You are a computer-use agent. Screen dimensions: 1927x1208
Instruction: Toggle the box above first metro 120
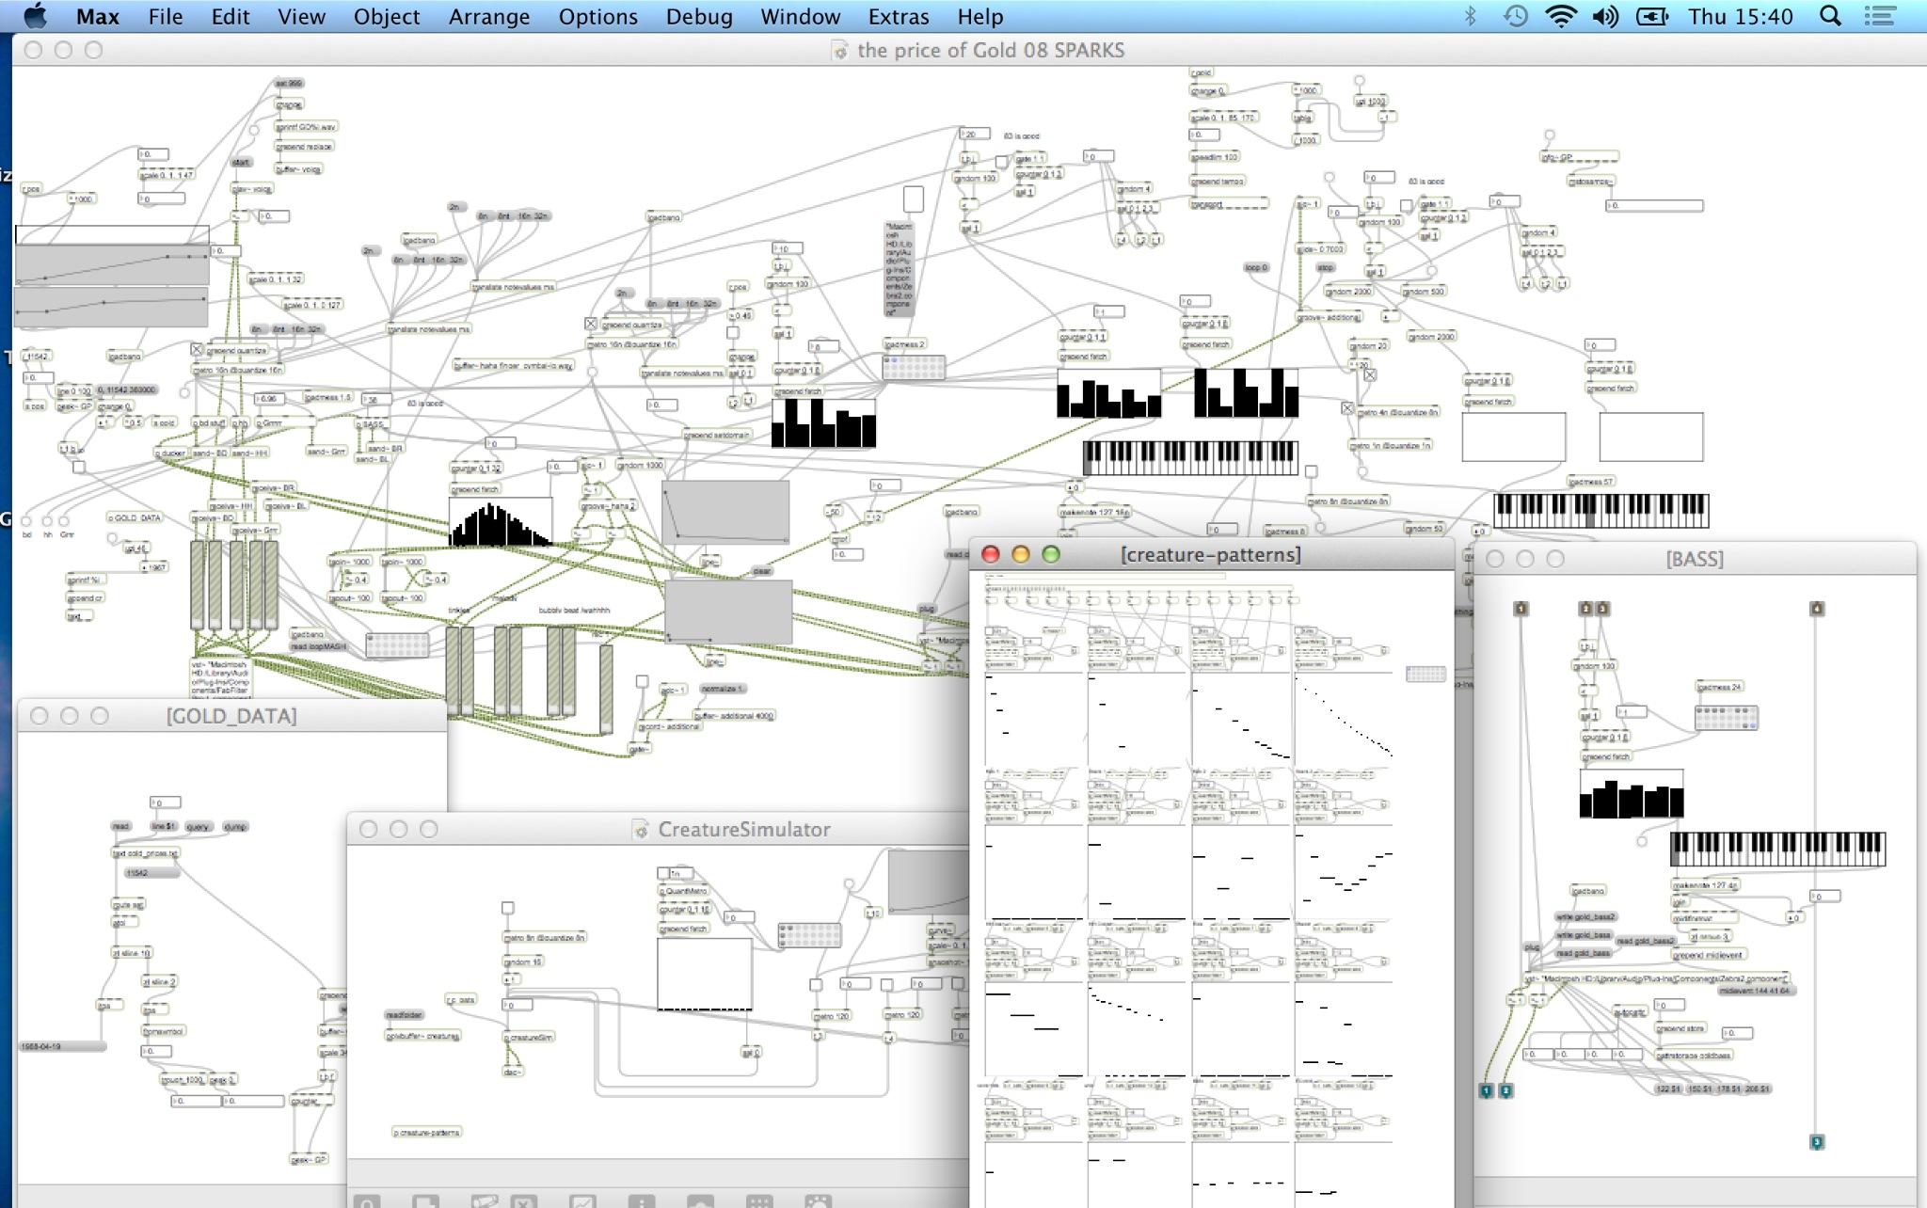(x=816, y=985)
